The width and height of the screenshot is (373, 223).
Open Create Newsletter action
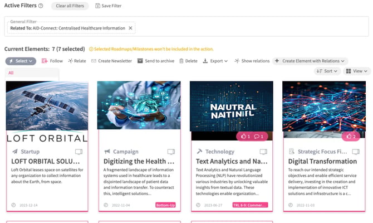coord(111,61)
